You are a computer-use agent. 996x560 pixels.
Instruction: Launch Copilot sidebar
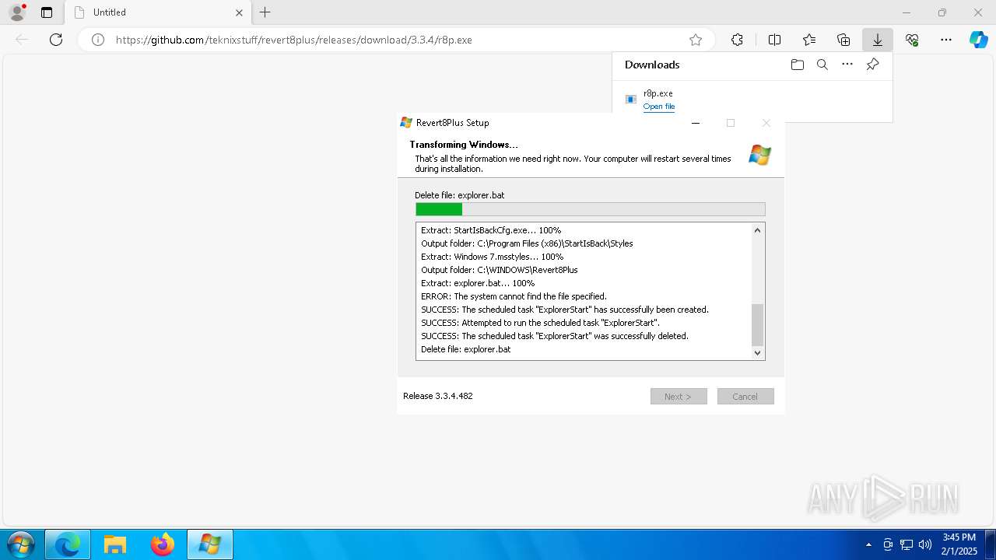click(978, 40)
